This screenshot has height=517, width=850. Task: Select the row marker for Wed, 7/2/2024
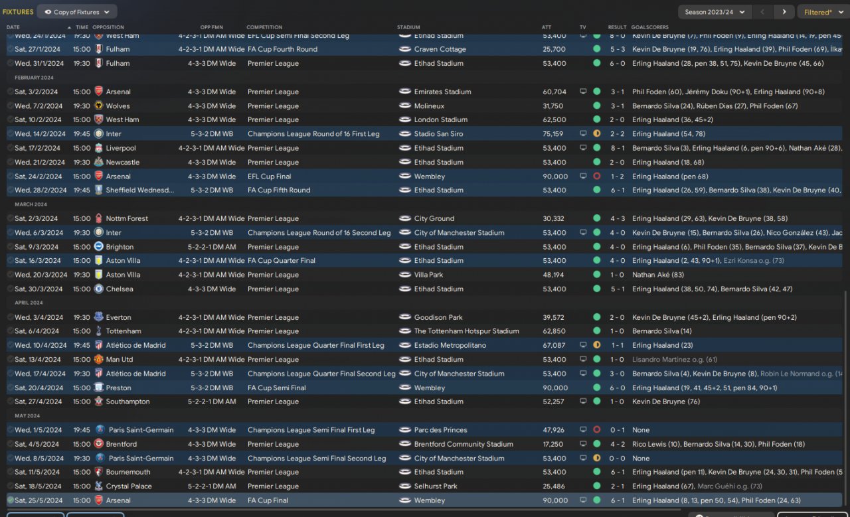click(10, 106)
